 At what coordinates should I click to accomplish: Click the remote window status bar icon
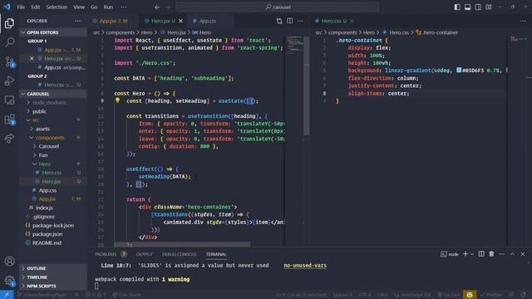(7, 295)
